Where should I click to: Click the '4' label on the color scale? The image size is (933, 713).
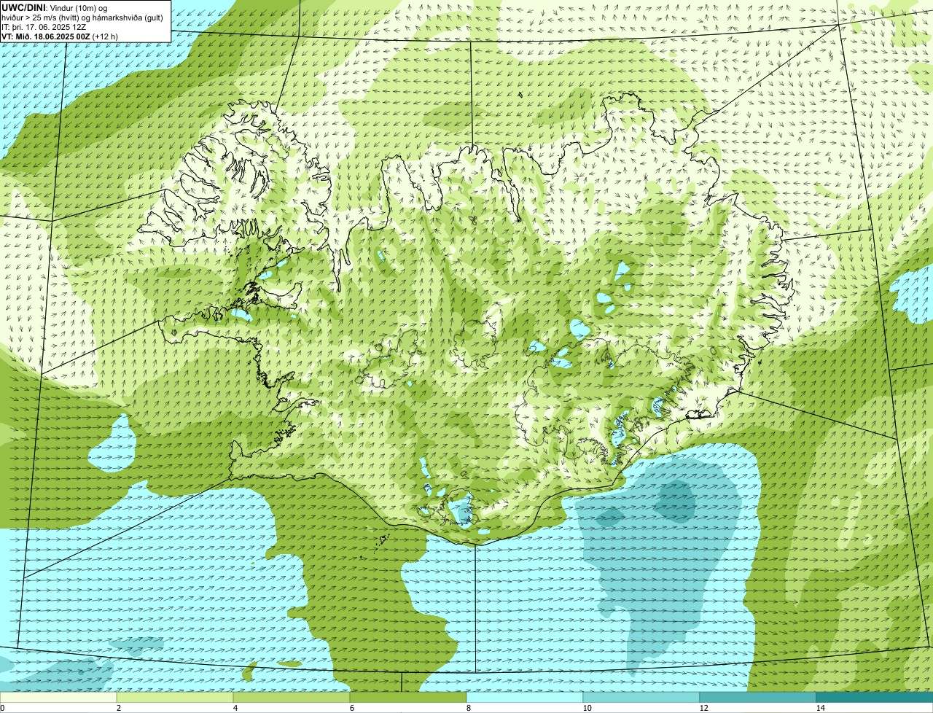tap(235, 708)
